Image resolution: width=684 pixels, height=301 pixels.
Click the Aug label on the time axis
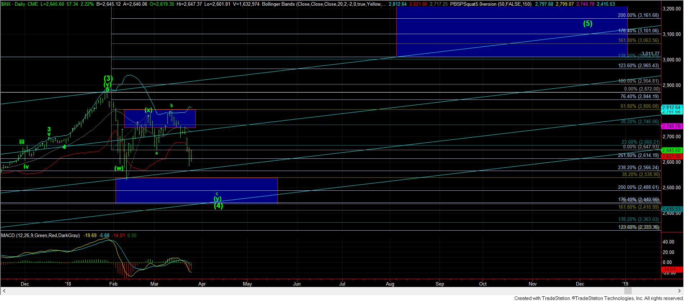(390, 284)
